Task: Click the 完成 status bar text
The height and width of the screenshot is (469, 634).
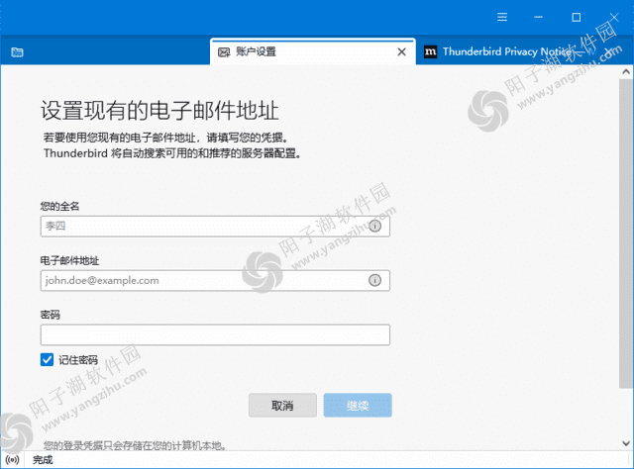Action: point(43,460)
